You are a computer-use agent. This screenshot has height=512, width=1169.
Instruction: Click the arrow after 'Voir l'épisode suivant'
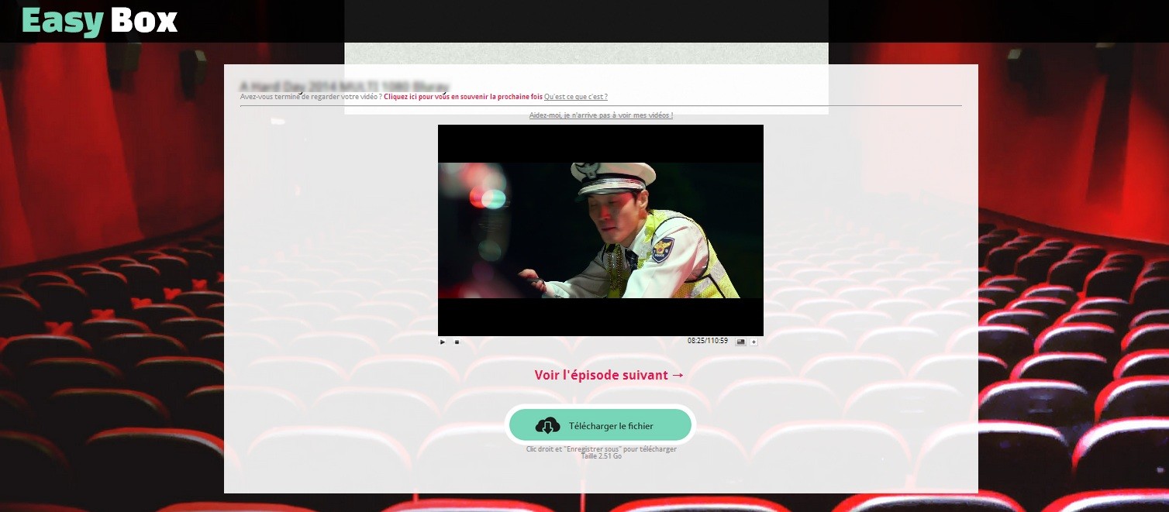point(678,375)
